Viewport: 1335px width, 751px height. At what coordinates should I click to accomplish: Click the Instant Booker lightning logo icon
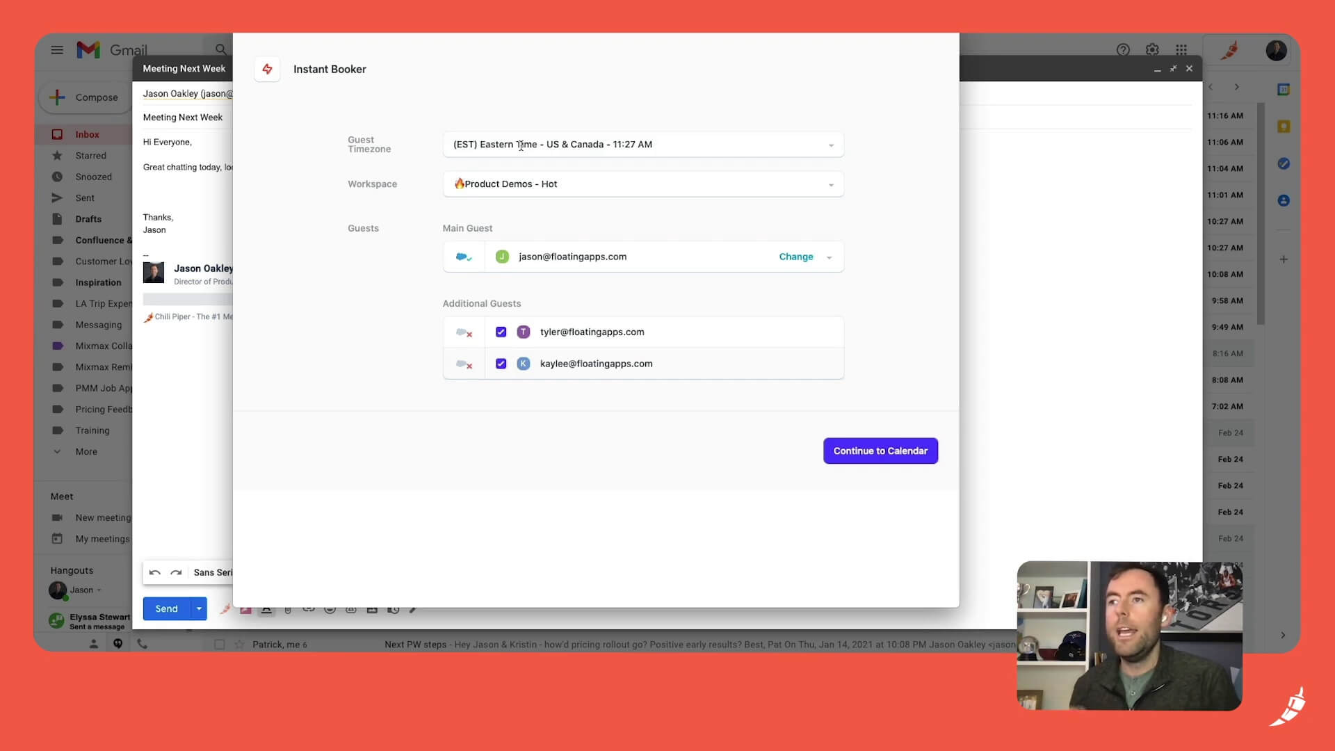click(267, 69)
